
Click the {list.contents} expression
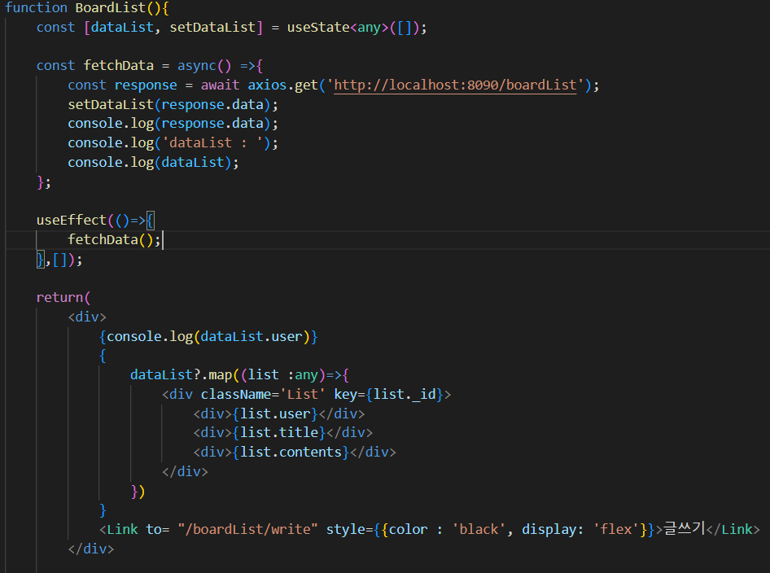click(291, 453)
